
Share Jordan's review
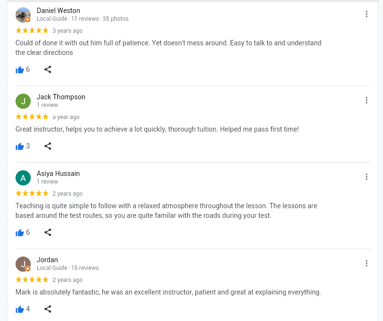[48, 309]
